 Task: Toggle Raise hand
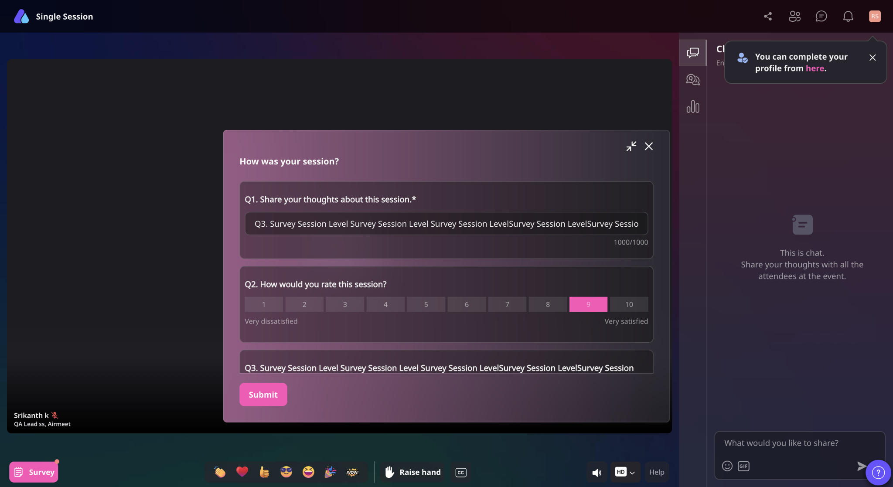tap(412, 472)
